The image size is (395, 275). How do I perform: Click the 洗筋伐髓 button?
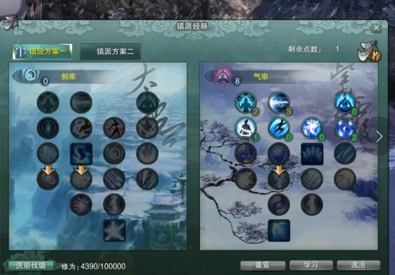click(31, 266)
